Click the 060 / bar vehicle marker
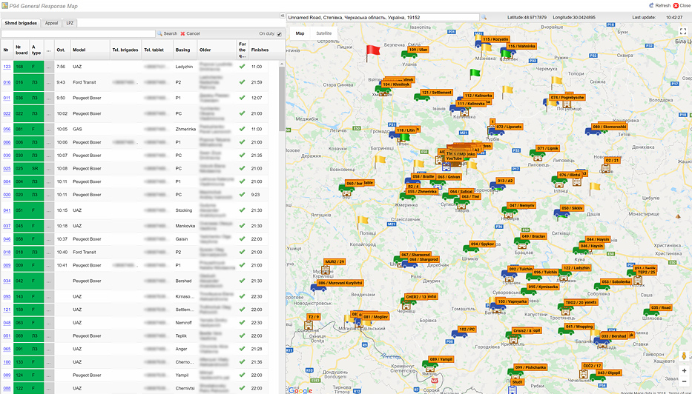 point(346,187)
